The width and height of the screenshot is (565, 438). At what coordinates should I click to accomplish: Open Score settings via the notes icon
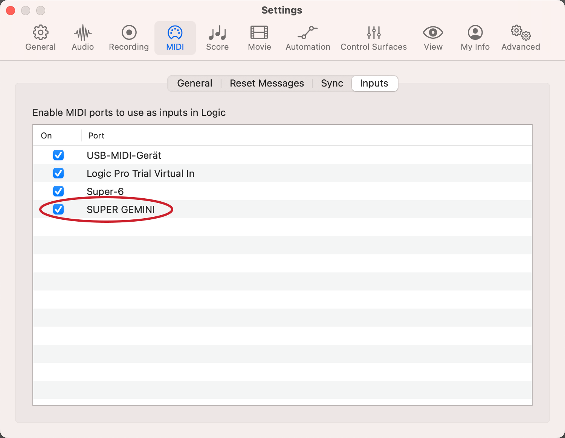[217, 37]
